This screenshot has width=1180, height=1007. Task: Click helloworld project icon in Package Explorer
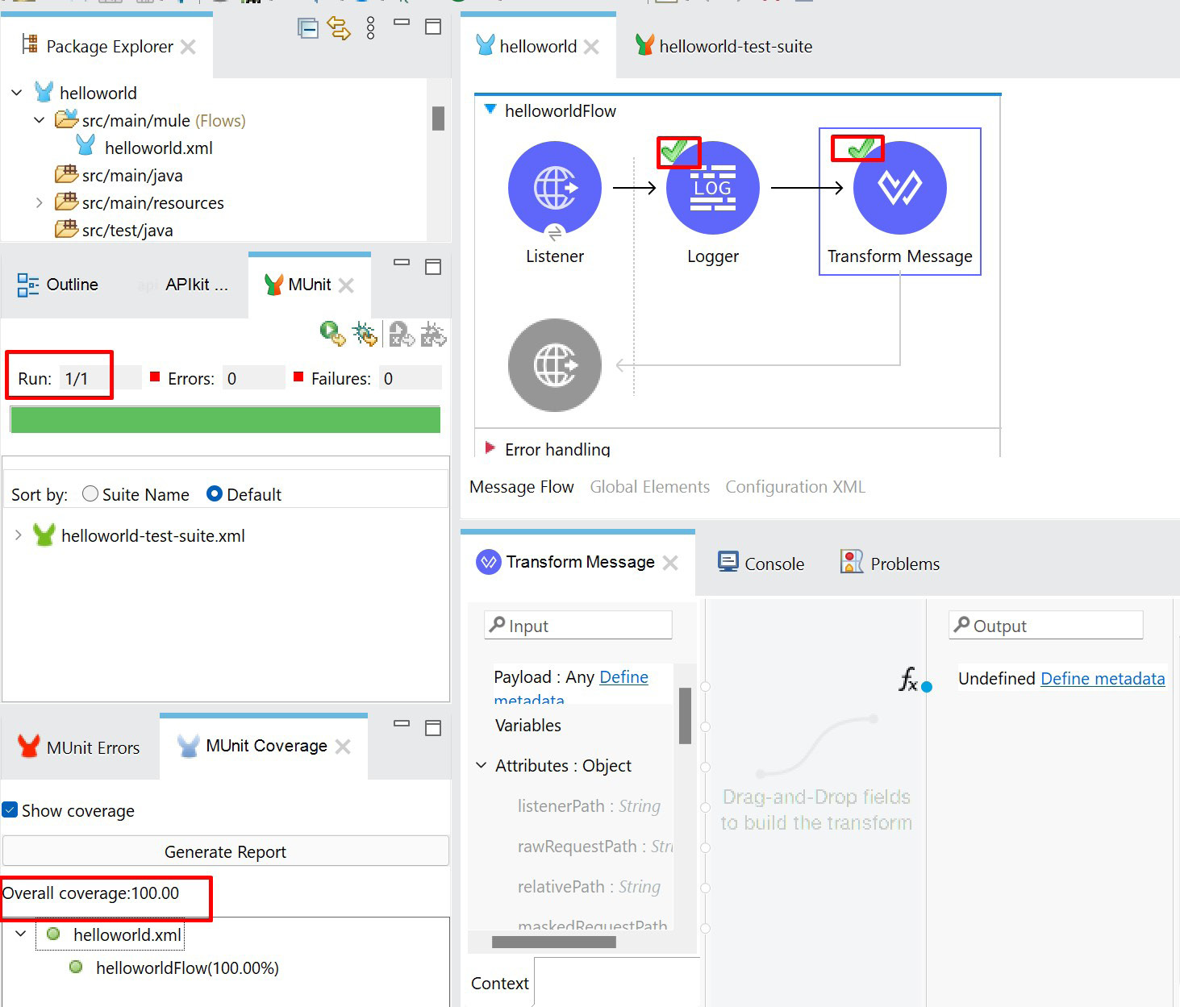(44, 91)
